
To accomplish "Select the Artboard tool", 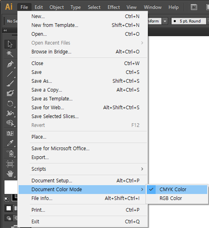I will 10,164.
